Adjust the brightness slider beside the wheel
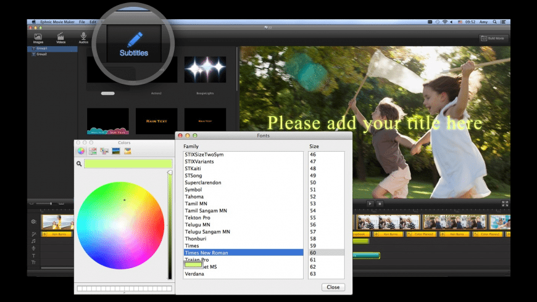The height and width of the screenshot is (302, 537). click(170, 226)
